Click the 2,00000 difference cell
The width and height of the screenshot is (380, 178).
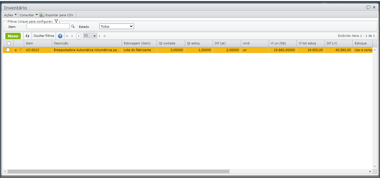coord(227,50)
